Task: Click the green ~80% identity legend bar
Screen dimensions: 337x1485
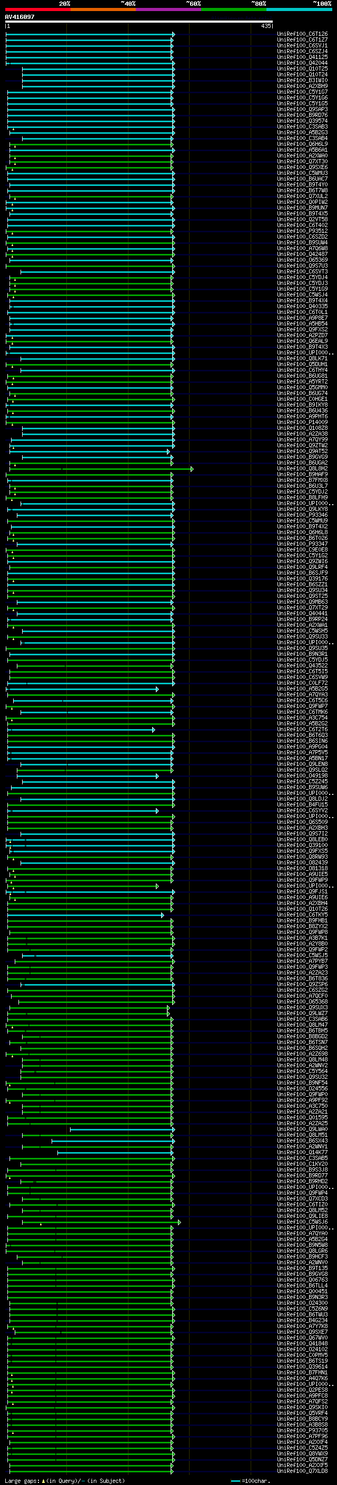Action: (x=234, y=9)
